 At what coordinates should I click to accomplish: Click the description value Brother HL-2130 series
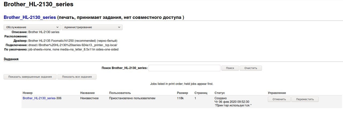click(x=44, y=32)
